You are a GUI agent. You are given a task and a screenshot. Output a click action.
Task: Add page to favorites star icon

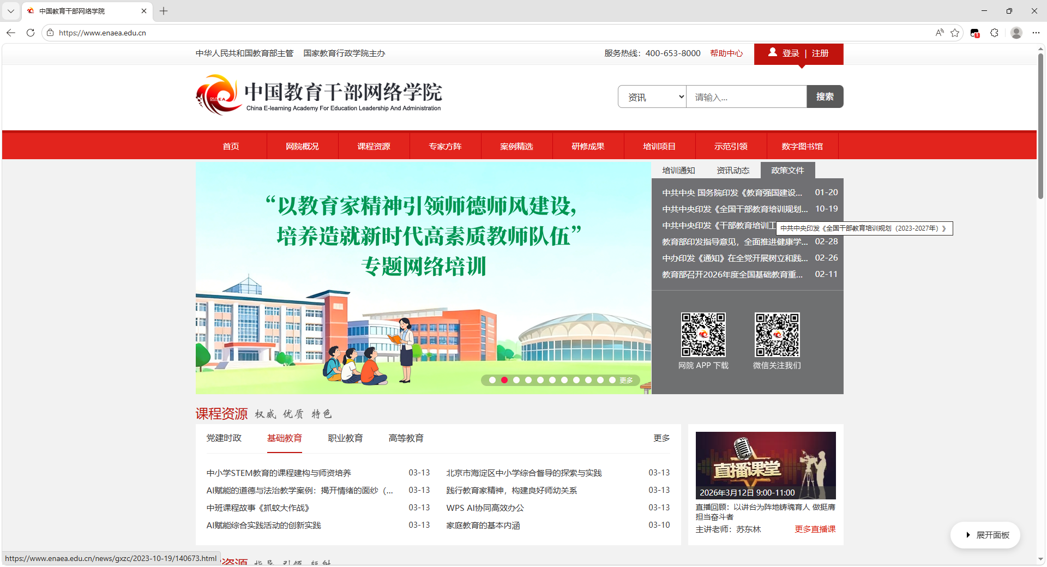(955, 33)
